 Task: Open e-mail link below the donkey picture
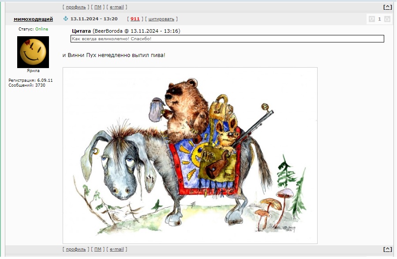[117, 249]
